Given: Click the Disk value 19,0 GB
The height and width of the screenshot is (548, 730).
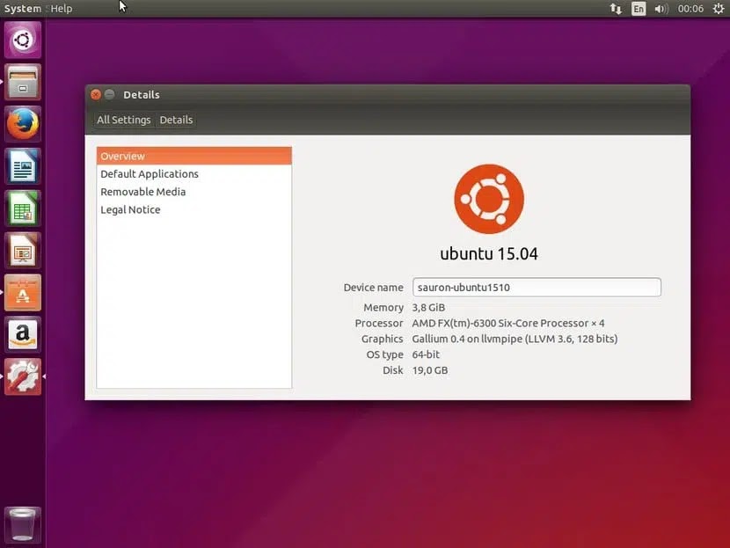Looking at the screenshot, I should (430, 370).
